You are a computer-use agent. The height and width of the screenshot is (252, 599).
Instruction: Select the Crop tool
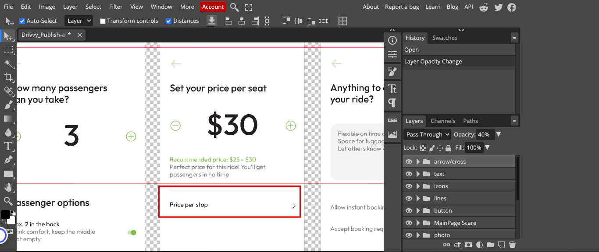[x=8, y=77]
